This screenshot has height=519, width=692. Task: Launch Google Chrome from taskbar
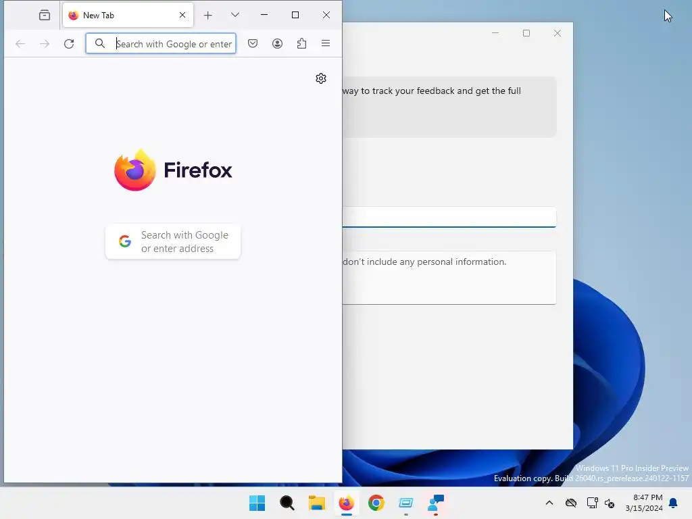(376, 503)
